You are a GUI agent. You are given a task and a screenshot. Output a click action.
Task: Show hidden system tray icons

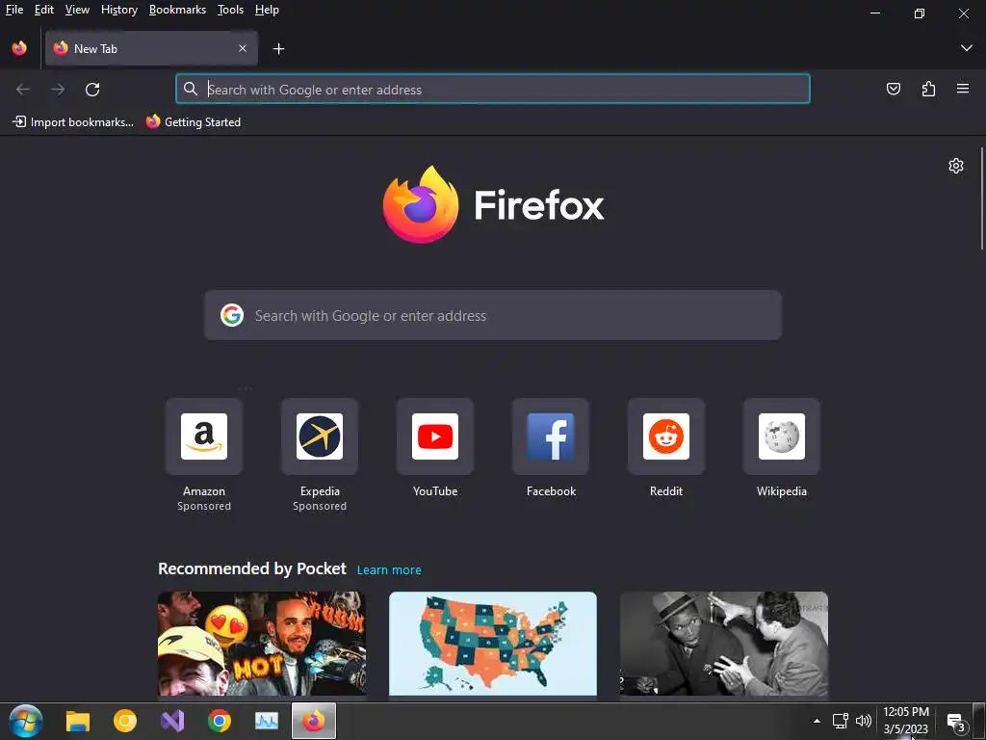pyautogui.click(x=817, y=721)
